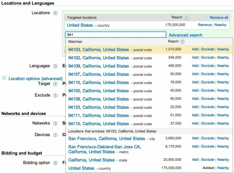Show locations nearby San Francisco city

click(x=223, y=138)
